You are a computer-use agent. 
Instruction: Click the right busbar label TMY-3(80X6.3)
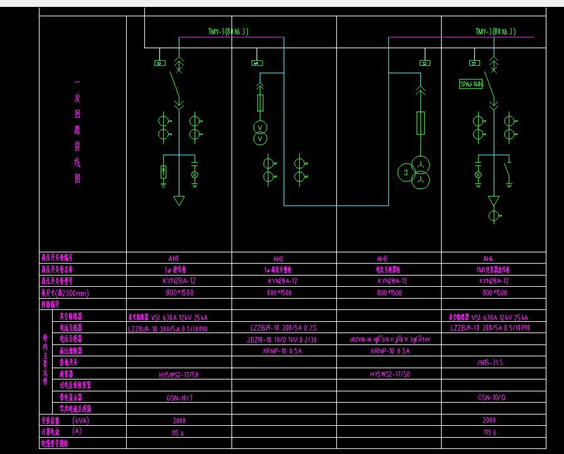495,31
